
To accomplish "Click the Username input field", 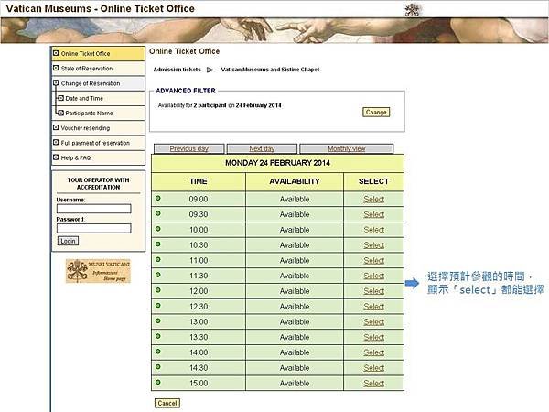I will pos(94,209).
